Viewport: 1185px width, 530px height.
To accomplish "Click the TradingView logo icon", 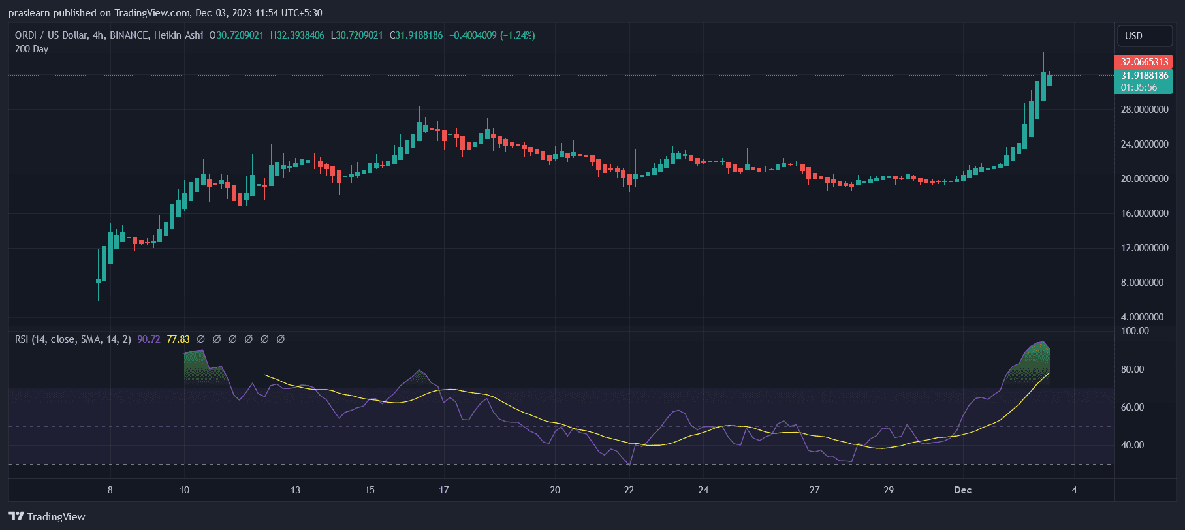I will click(x=16, y=516).
